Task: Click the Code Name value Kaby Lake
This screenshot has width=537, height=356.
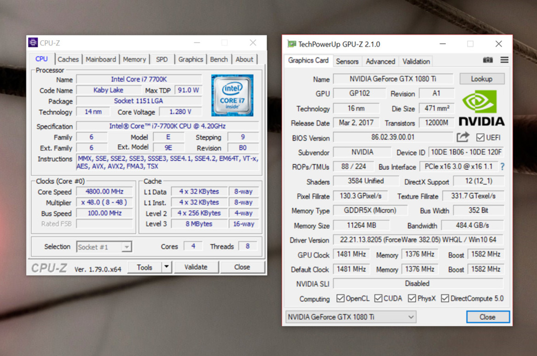Action: [108, 90]
